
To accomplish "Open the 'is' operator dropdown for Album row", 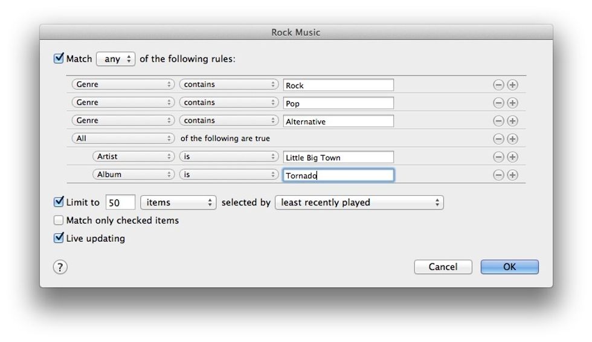I will (229, 175).
